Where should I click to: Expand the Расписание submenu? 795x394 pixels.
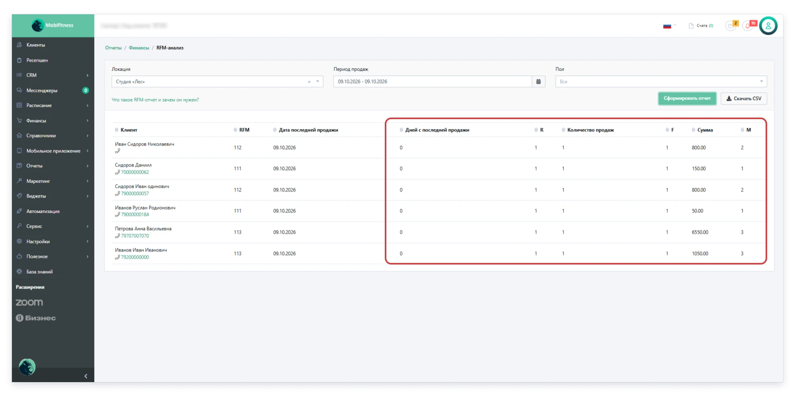pyautogui.click(x=53, y=105)
